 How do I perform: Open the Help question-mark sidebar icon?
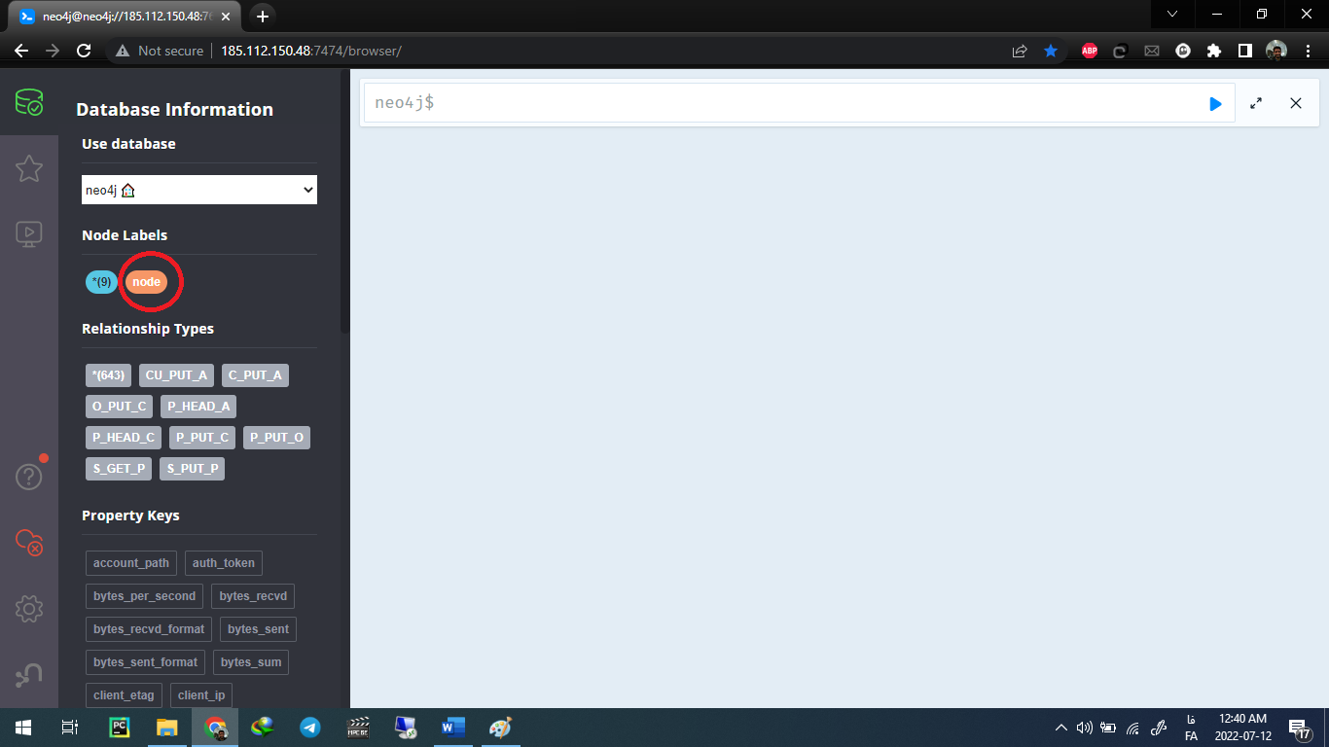pos(29,477)
